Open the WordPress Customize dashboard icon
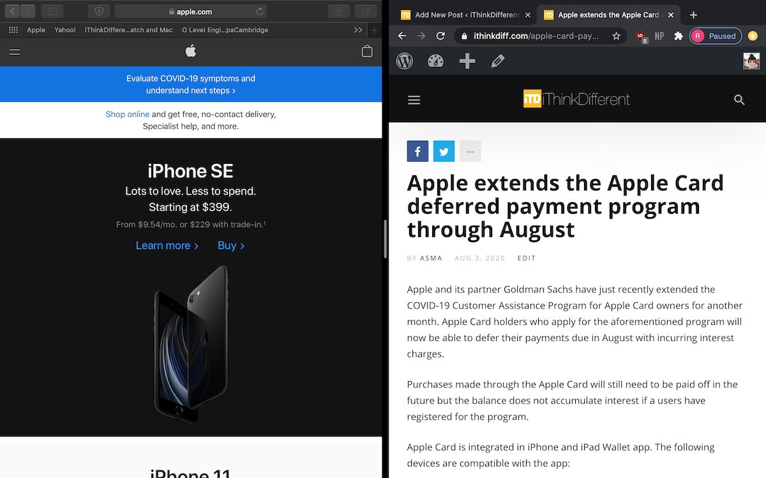Screen dimensions: 766x478 (435, 61)
